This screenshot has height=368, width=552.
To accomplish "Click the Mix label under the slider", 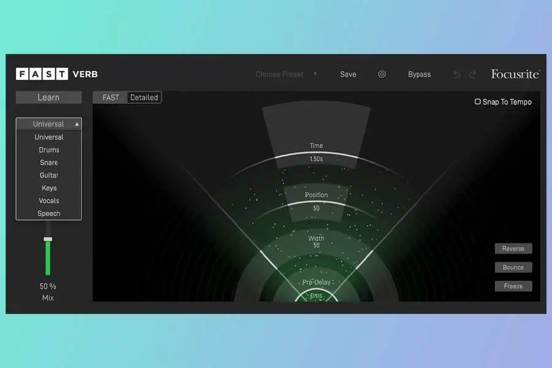I will coord(48,298).
